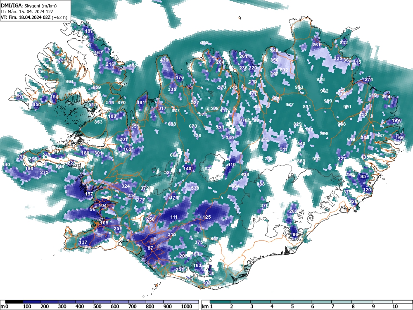The image size is (413, 310).
Task: Click the black swatch starting the metre legend
Action: pos(14,302)
